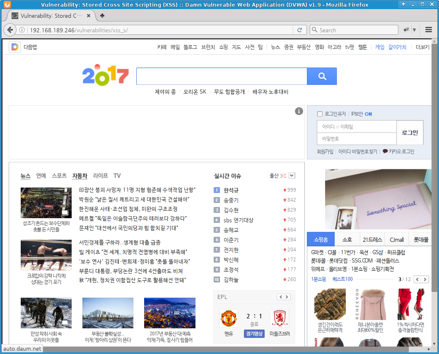
Task: Click the ad info icon
Action: tap(299, 111)
